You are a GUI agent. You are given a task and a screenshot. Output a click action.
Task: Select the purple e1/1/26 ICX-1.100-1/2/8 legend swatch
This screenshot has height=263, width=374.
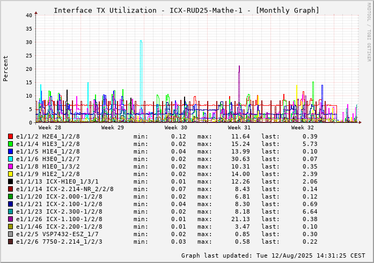[x=10, y=219]
